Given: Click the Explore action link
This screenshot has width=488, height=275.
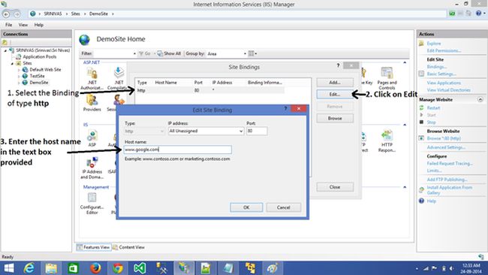Looking at the screenshot, I should pyautogui.click(x=433, y=44).
